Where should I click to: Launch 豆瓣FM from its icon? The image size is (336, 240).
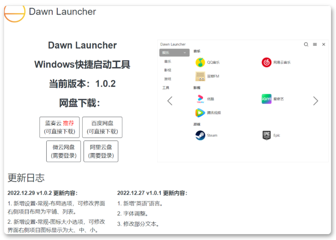click(200, 76)
